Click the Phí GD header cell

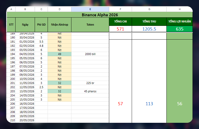pos(41,25)
